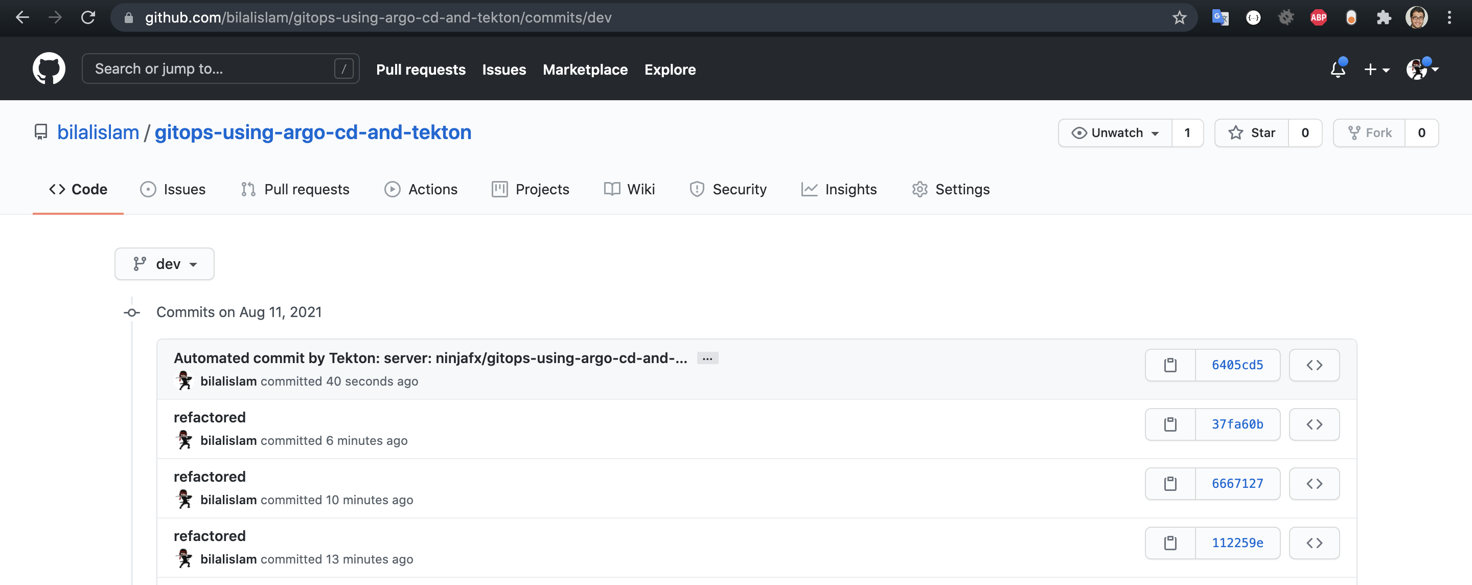Open the Unwatch dropdown
1472x585 pixels.
coord(1115,132)
